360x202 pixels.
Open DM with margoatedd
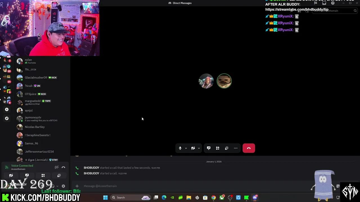point(42,102)
